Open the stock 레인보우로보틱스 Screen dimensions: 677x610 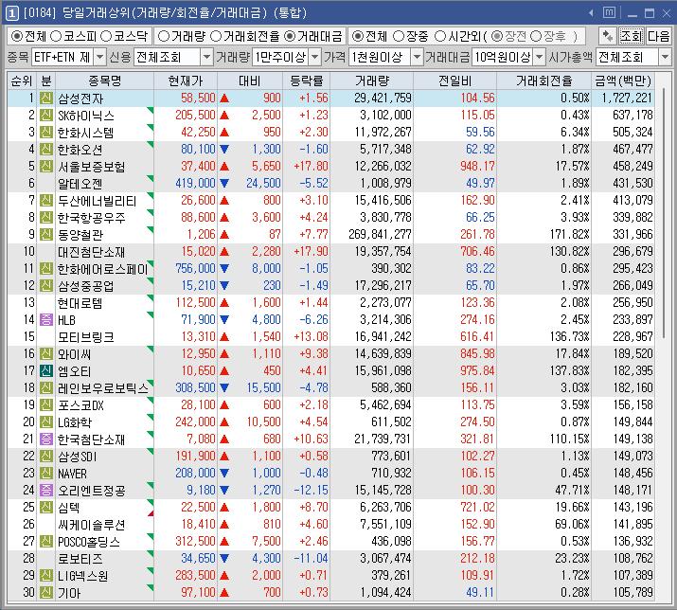103,388
